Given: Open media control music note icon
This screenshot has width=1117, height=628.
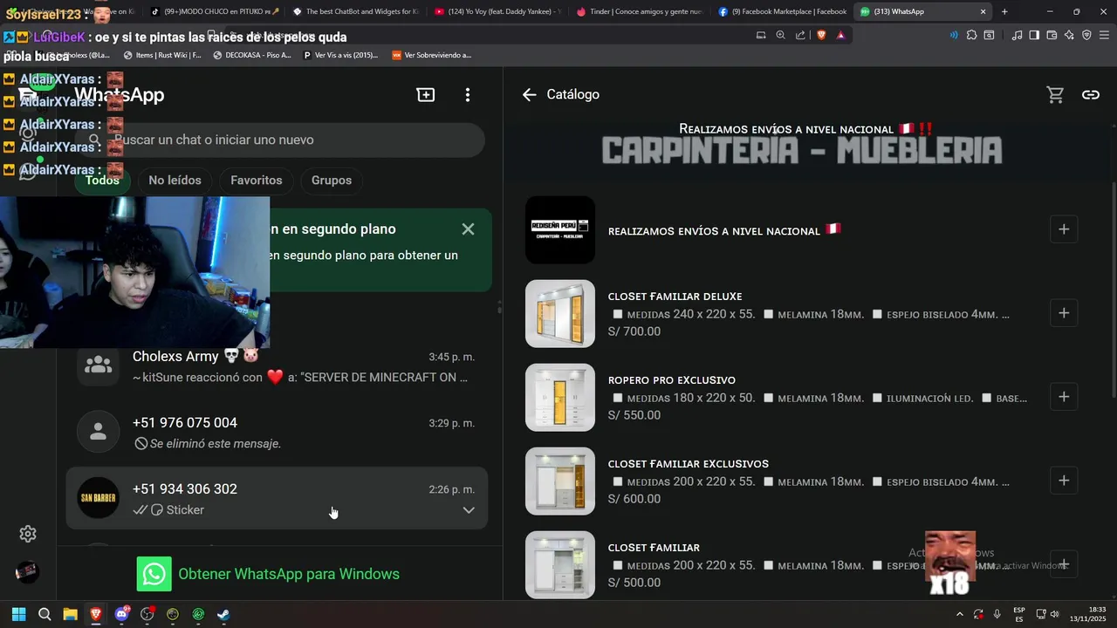Looking at the screenshot, I should coord(1017,35).
